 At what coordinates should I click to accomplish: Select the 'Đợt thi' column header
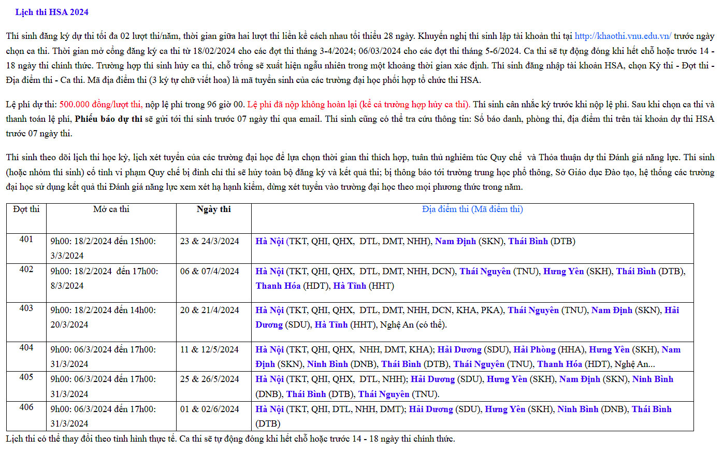click(x=26, y=209)
